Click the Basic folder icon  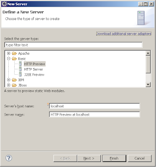[x=14, y=58]
